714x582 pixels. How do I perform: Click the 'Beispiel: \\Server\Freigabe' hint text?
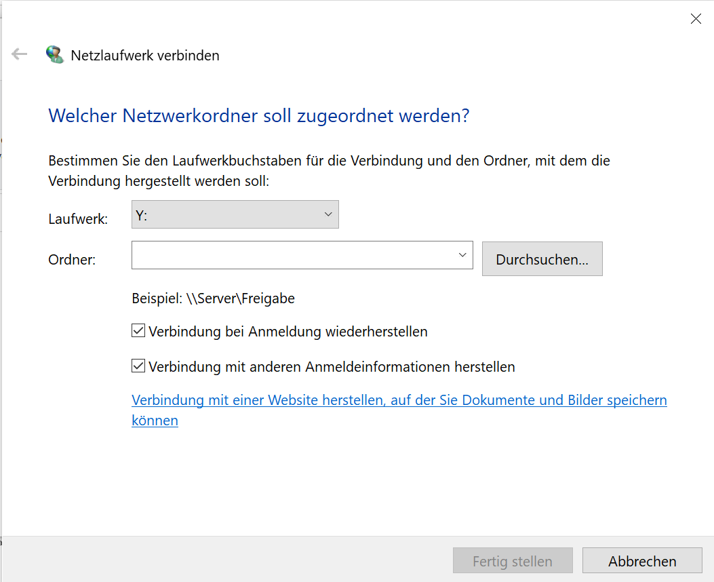tap(213, 298)
